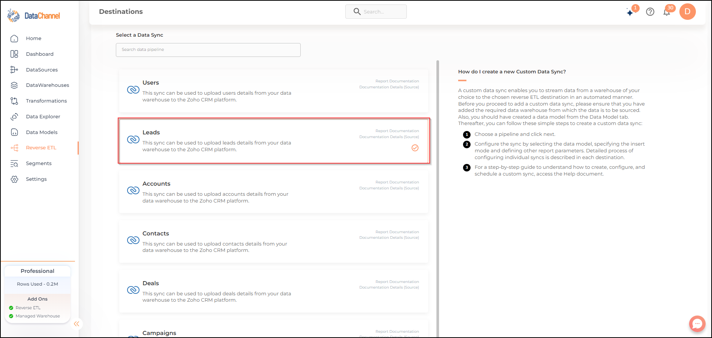Open Documentation Details (Source) for Users

pos(389,87)
